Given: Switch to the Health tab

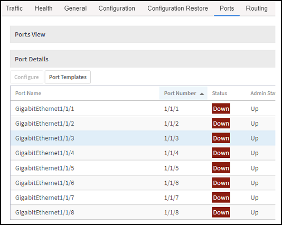Looking at the screenshot, I should pos(43,8).
